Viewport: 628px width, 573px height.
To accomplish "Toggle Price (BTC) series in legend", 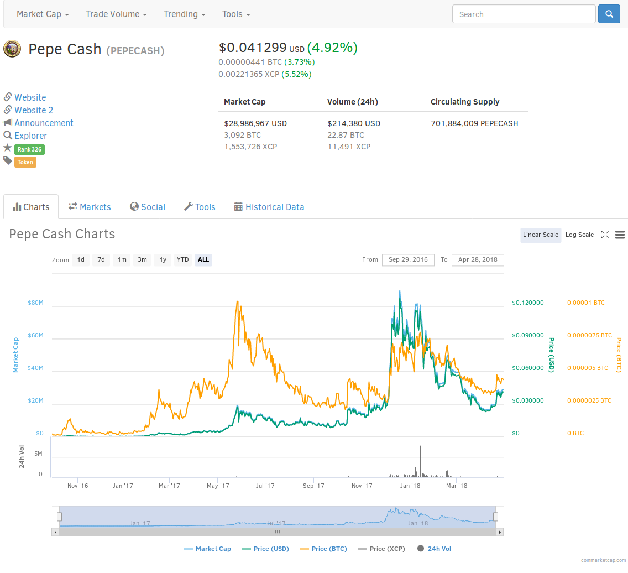I will tap(323, 549).
